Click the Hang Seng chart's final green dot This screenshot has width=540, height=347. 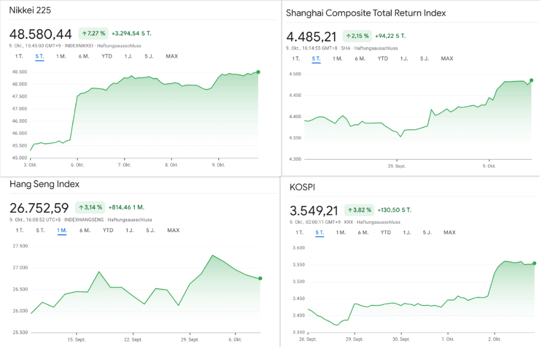261,278
